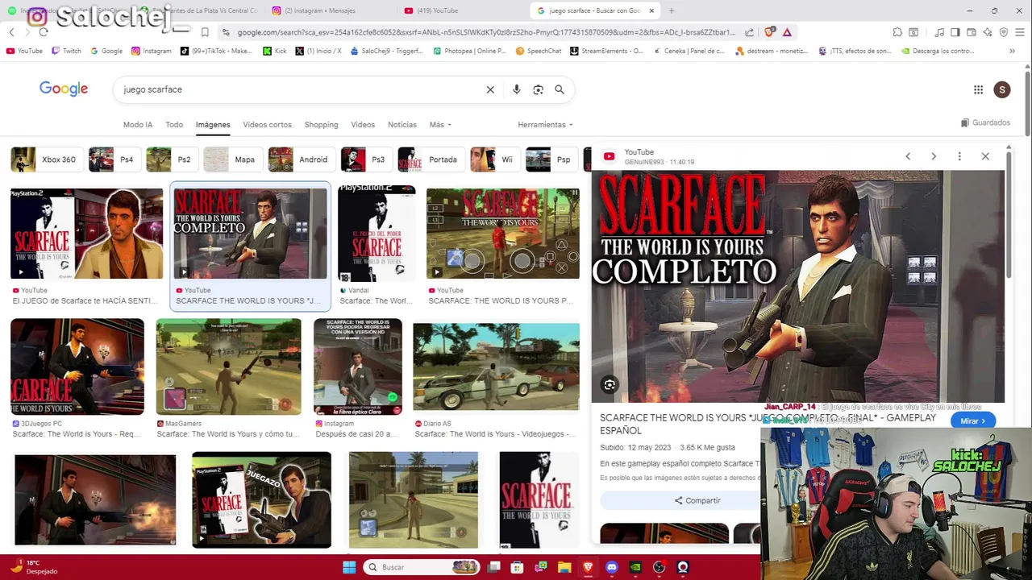The image size is (1032, 580).
Task: Filter images by Ps2 chip
Action: point(172,159)
